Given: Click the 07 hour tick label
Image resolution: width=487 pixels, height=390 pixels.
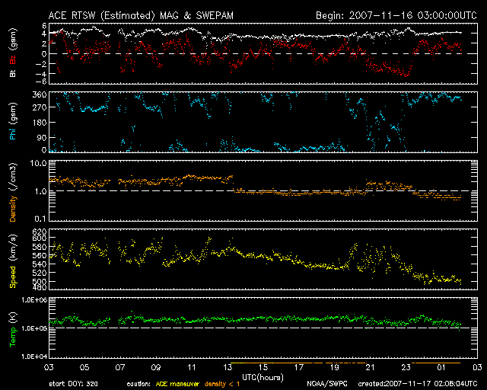Looking at the screenshot, I should 119,367.
